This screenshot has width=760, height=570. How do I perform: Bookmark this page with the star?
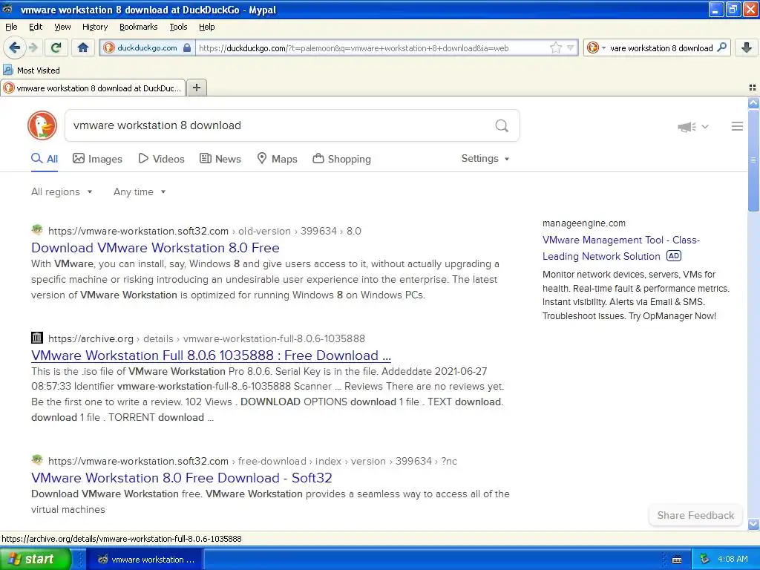point(555,47)
